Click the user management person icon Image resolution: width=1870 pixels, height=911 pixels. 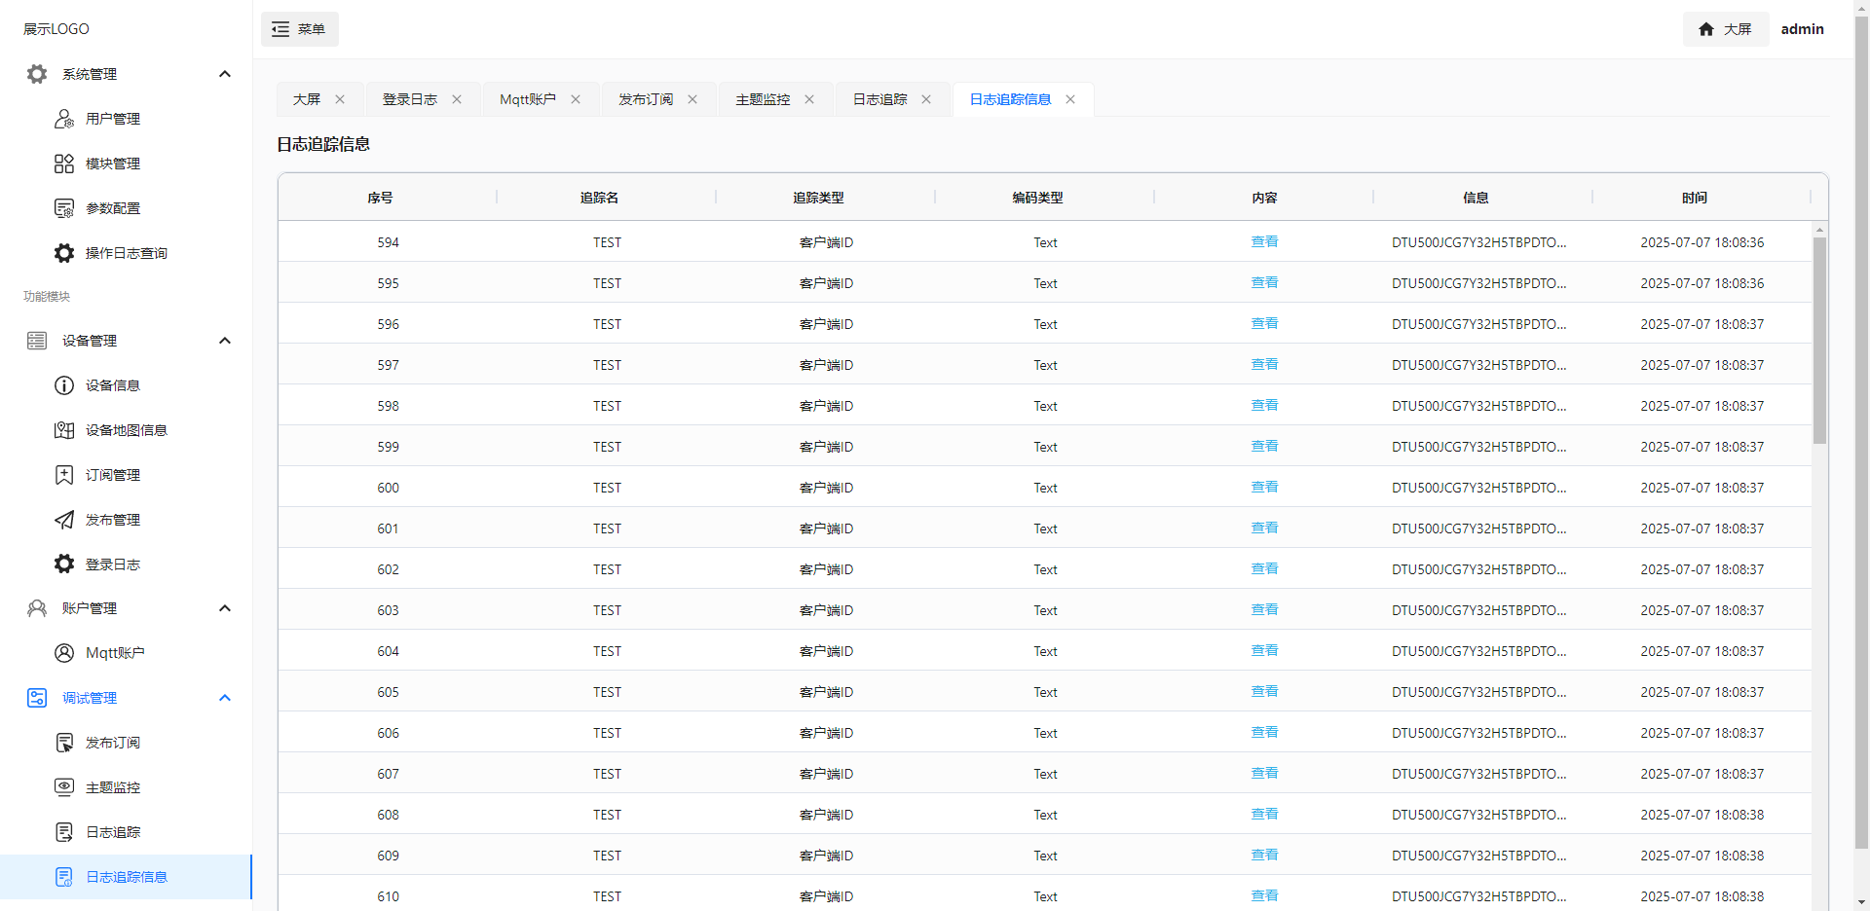[x=64, y=119]
